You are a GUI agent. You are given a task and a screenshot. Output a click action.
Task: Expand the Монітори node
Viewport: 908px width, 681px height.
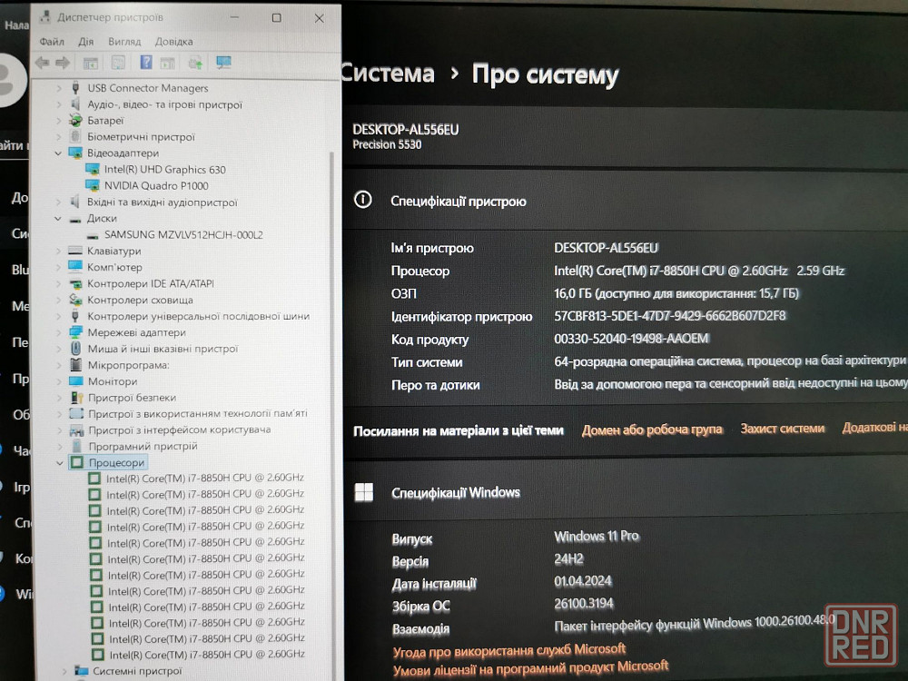(x=58, y=381)
